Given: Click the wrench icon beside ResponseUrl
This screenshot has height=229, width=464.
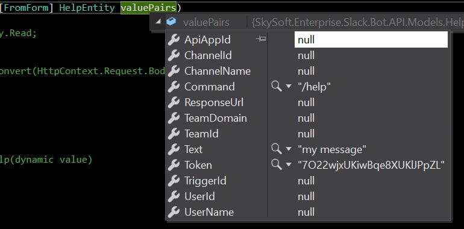Looking at the screenshot, I should 174,102.
